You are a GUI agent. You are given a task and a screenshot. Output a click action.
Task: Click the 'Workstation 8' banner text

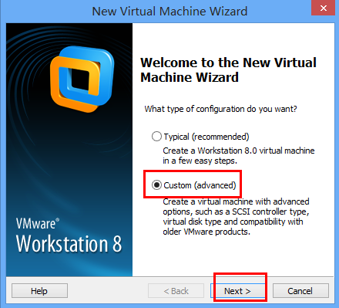coord(69,243)
